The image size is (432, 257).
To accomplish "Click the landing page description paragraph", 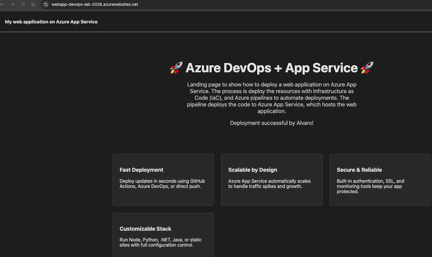I will (272, 98).
